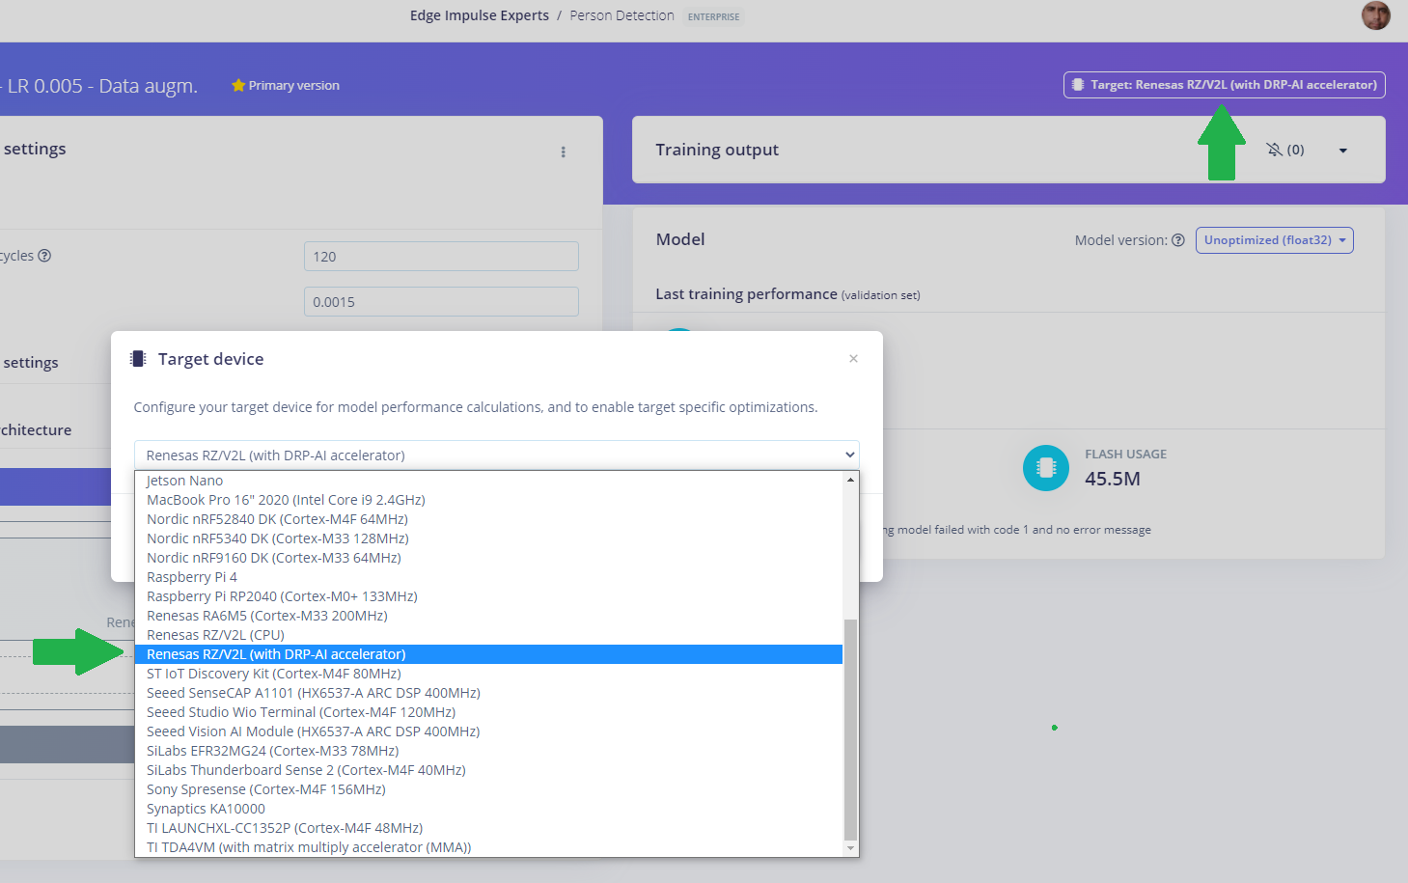Viewport: 1408px width, 883px height.
Task: Select TI LAUNCHXL-CC1352P option
Action: (x=488, y=828)
